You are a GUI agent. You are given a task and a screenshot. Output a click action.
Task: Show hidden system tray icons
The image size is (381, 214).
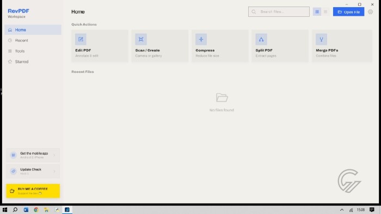point(342,210)
